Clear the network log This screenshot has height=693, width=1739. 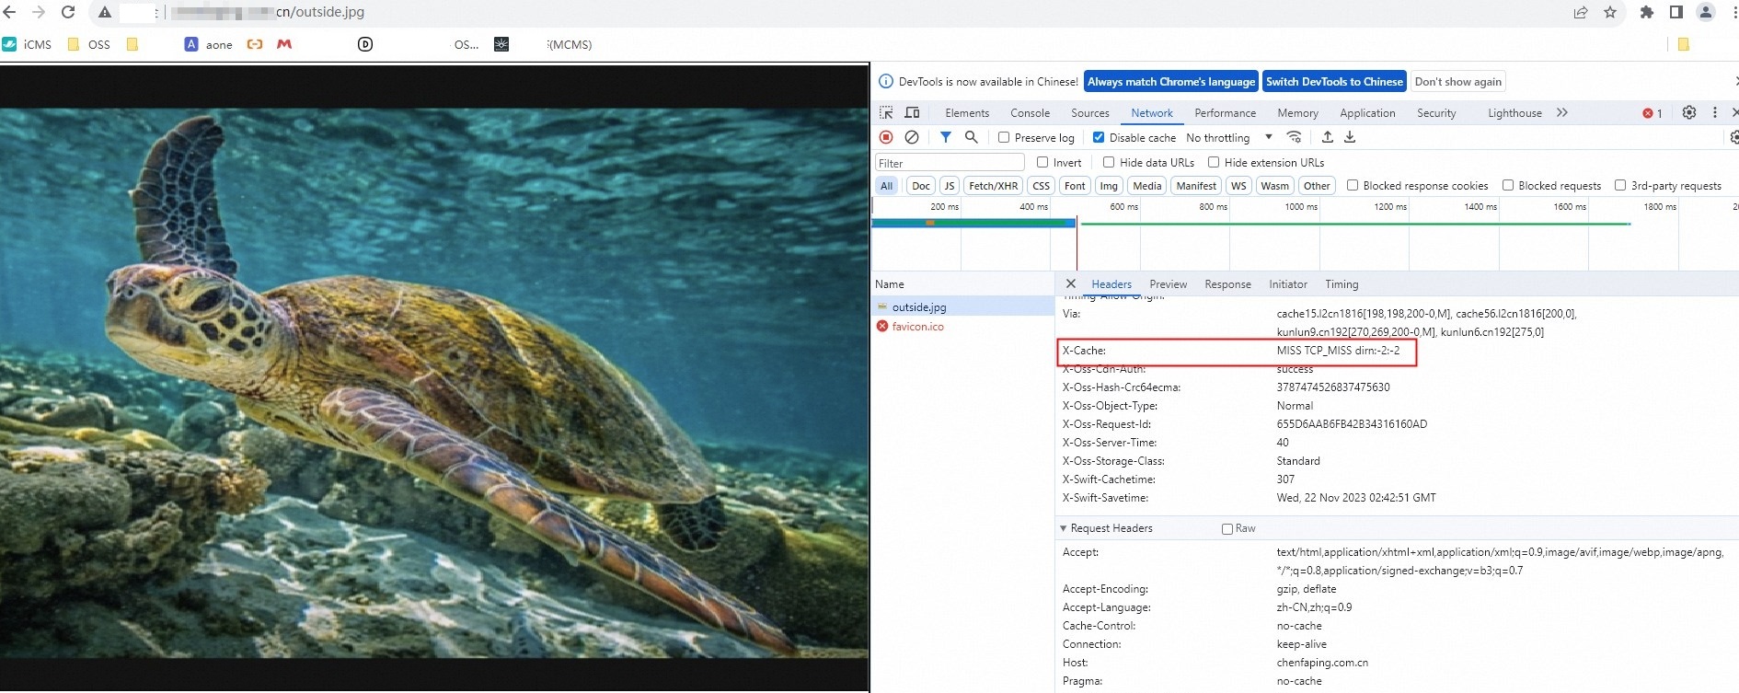click(912, 137)
